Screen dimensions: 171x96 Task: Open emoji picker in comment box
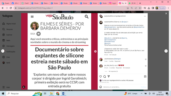tap(101, 87)
